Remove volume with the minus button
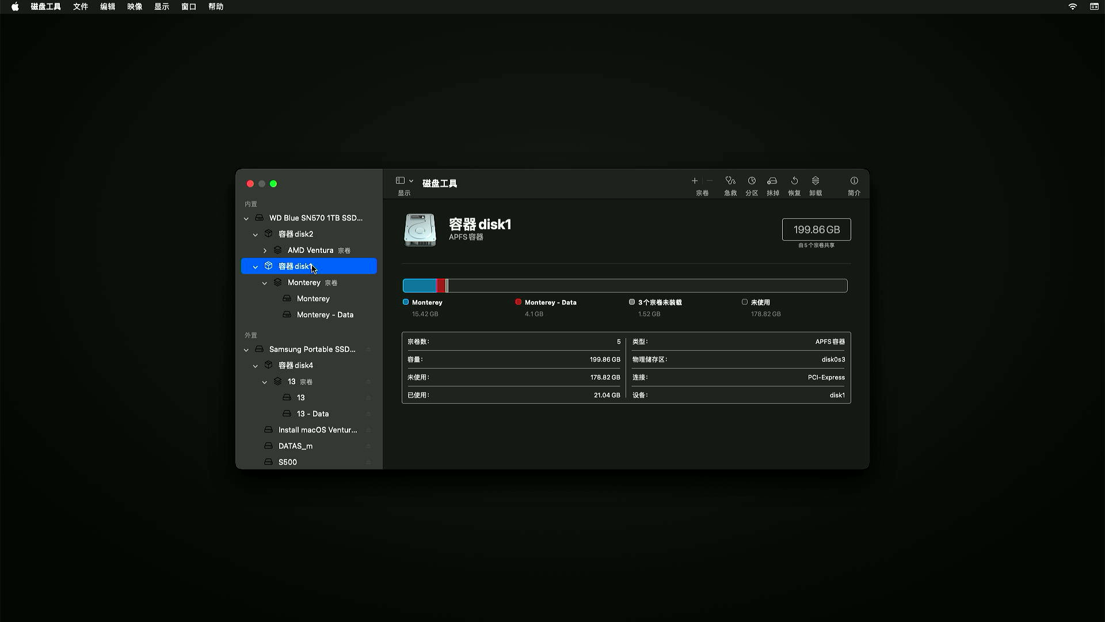This screenshot has height=622, width=1105. click(x=710, y=181)
